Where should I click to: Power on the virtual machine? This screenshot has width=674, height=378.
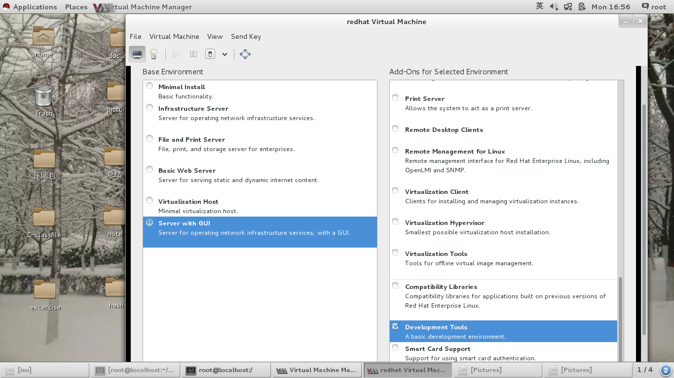(176, 54)
